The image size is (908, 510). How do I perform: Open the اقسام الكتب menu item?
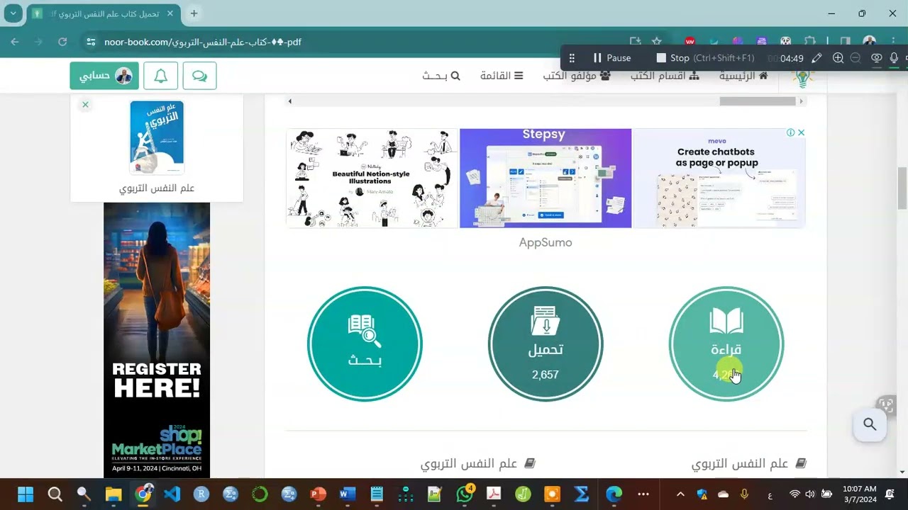click(665, 76)
